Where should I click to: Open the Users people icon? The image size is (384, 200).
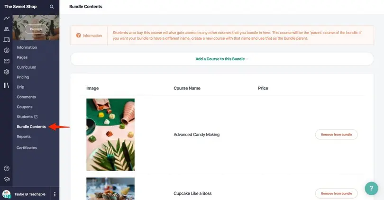pos(7,29)
